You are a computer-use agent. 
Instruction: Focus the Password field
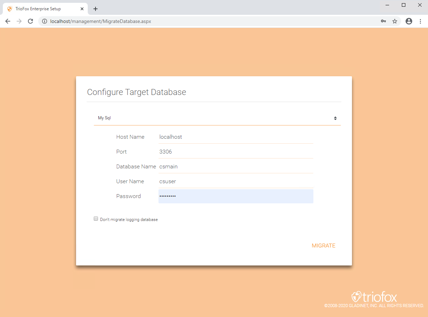click(x=236, y=196)
